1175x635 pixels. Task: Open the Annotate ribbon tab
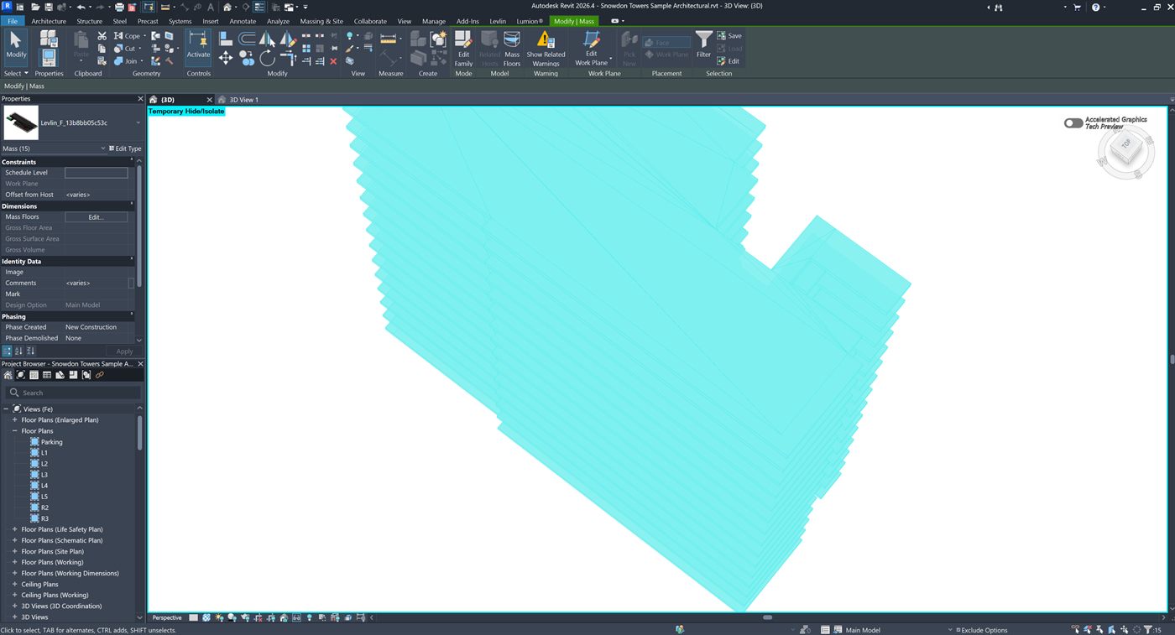point(243,21)
